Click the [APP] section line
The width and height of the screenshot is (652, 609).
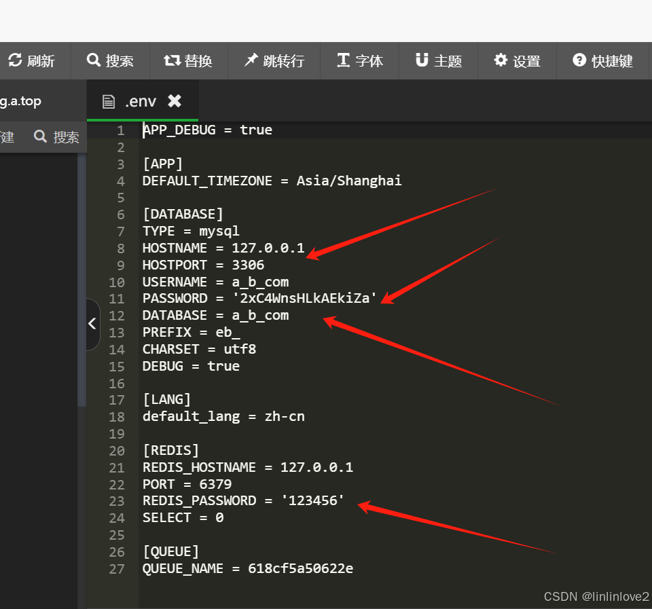(162, 164)
